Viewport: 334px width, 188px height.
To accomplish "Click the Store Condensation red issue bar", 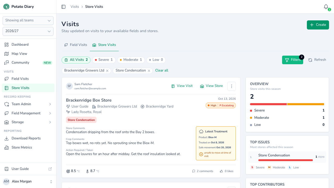I will click(285, 160).
